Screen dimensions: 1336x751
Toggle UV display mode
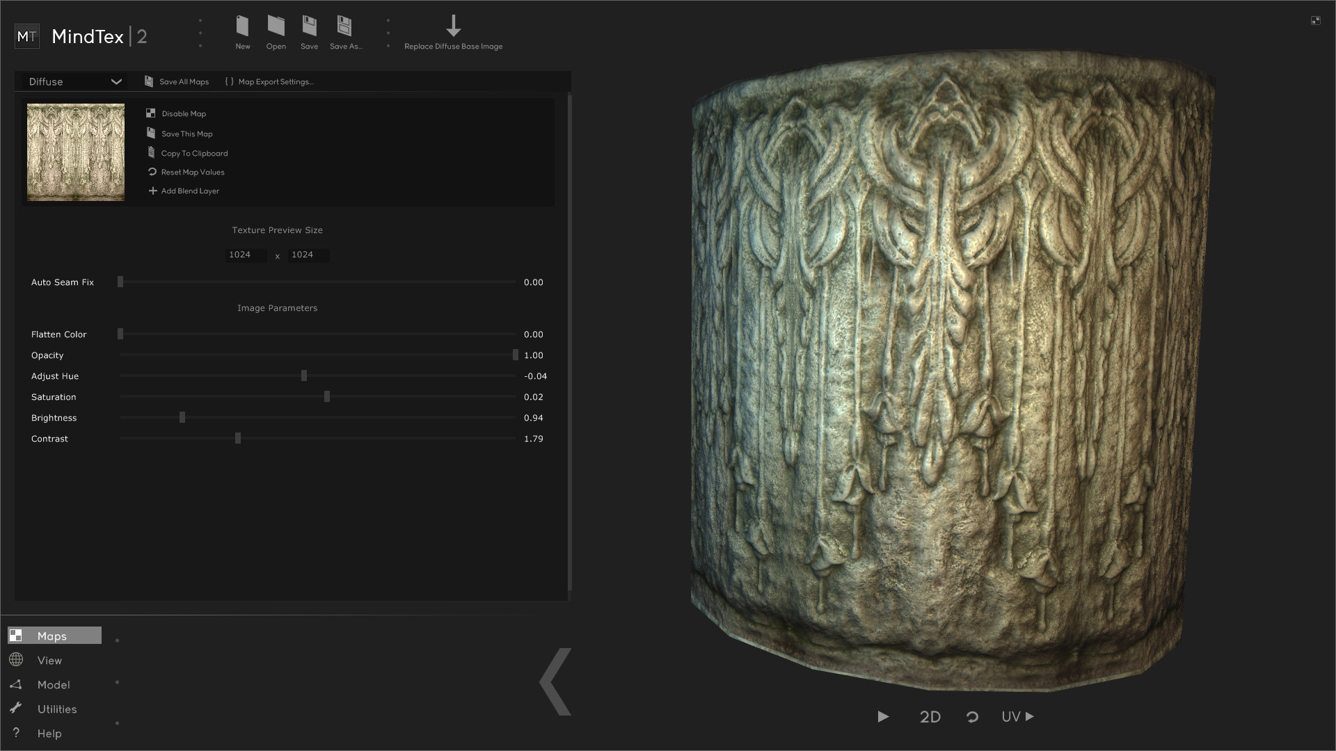click(x=1011, y=717)
